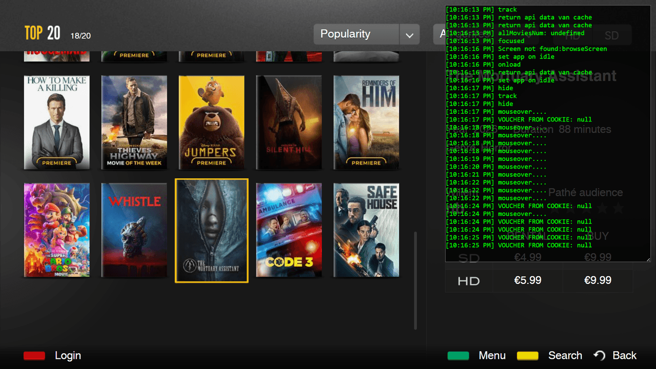Choose the Jumpers movie poster
This screenshot has width=656, height=369.
click(212, 122)
